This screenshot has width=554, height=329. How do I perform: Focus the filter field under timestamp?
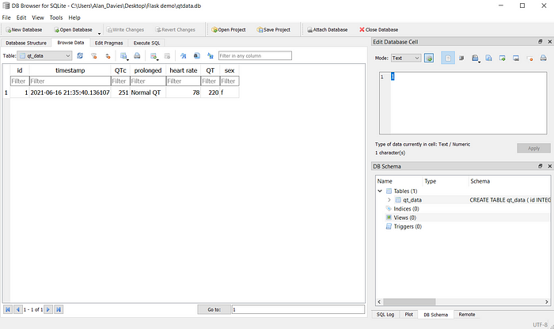[x=70, y=81]
